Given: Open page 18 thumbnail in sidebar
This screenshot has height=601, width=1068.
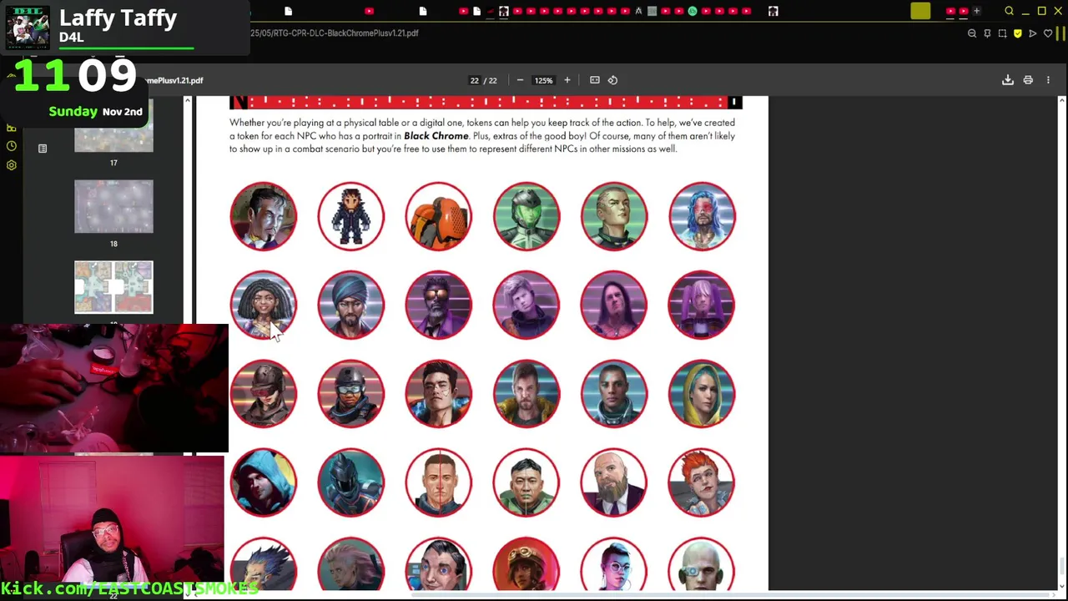Looking at the screenshot, I should coord(113,206).
